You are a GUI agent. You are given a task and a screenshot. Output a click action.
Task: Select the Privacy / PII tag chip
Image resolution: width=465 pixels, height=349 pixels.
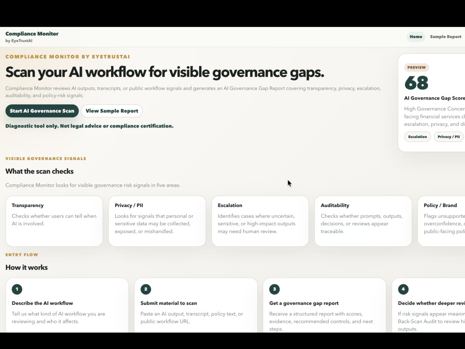(x=448, y=137)
